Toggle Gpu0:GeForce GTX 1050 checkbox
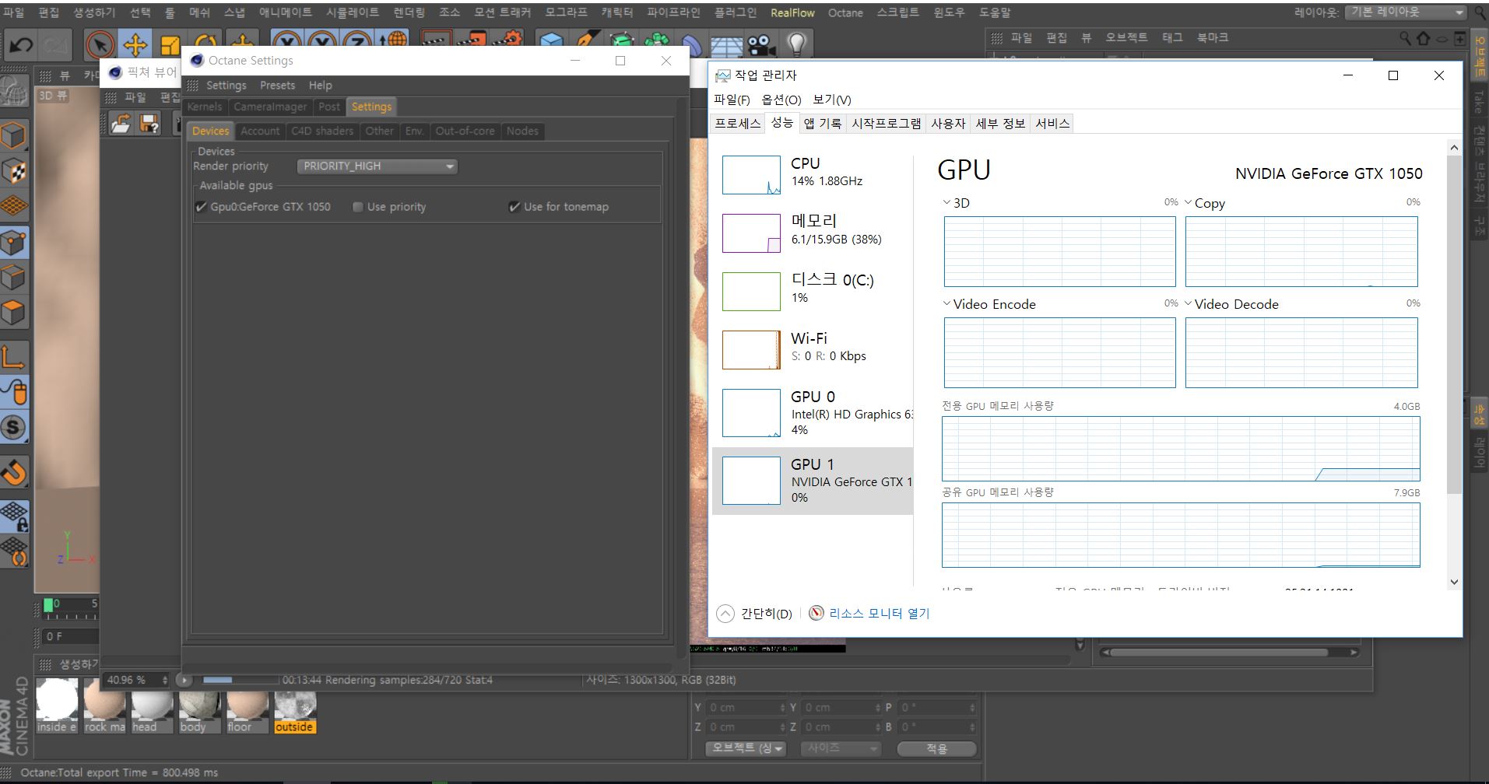 pyautogui.click(x=202, y=207)
